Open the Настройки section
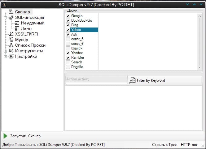 26,56
